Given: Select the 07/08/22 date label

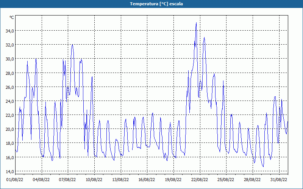Looking at the screenshot, I should point(68,180).
